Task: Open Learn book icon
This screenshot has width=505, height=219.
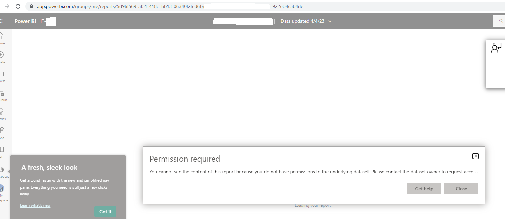Action: (x=2, y=149)
